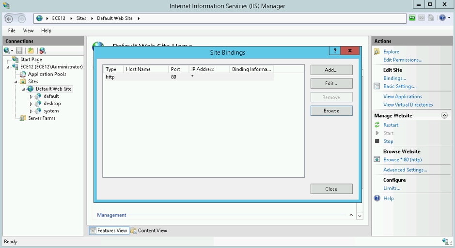
Task: Click the Close button in Site Bindings
Action: click(331, 189)
